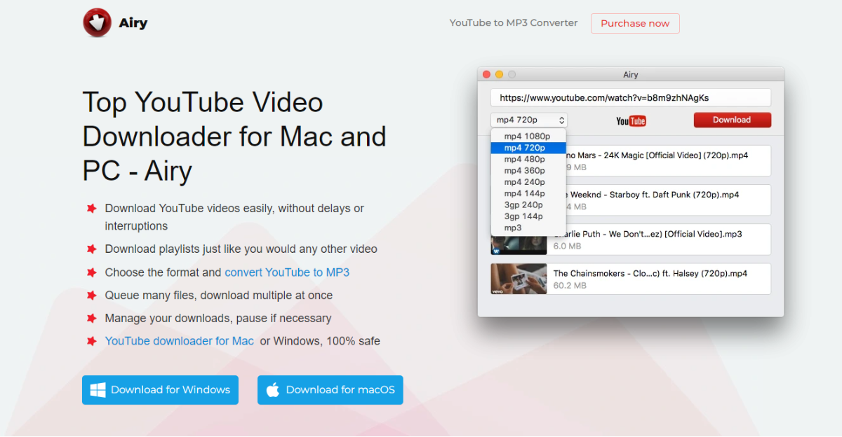Click the Top YouTube Video Downloader heading

(234, 137)
